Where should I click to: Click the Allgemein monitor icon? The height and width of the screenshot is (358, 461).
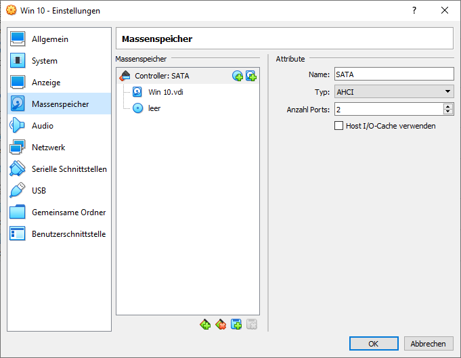[x=18, y=39]
